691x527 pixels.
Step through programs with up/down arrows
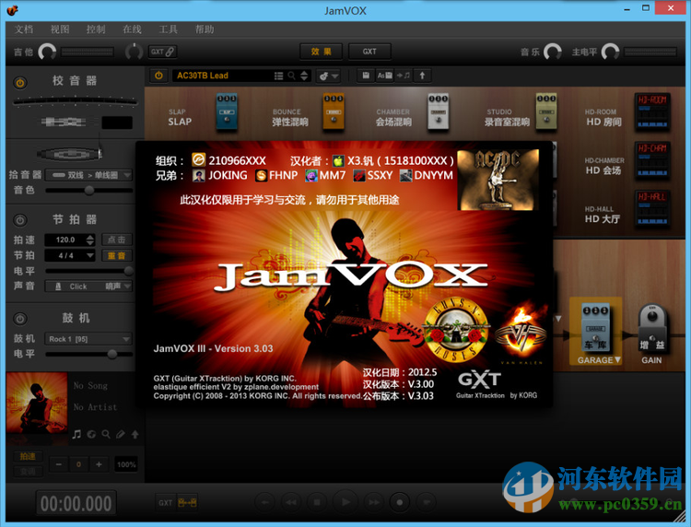[x=304, y=76]
